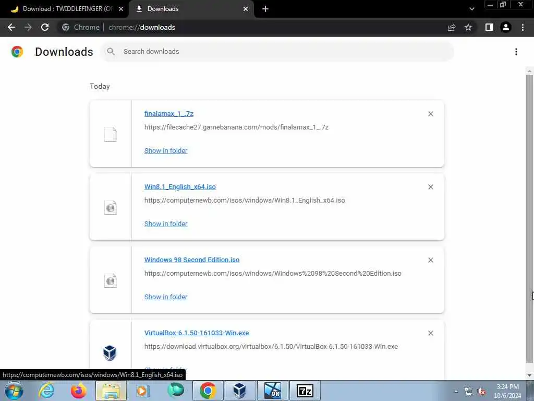This screenshot has width=534, height=401.
Task: Click the computernewb Windows%2098 source URL
Action: (x=273, y=274)
